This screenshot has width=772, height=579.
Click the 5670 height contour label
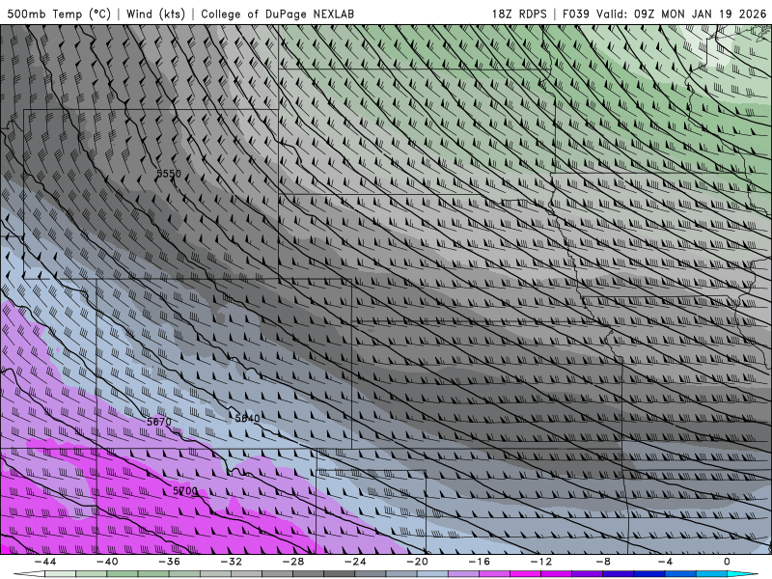(159, 422)
